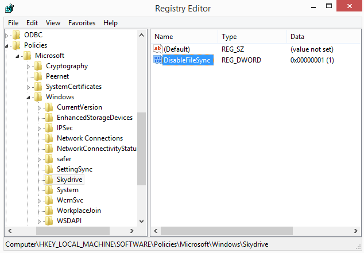Collapse the Policies key
Viewport: 364px width, 253px height.
(x=6, y=46)
